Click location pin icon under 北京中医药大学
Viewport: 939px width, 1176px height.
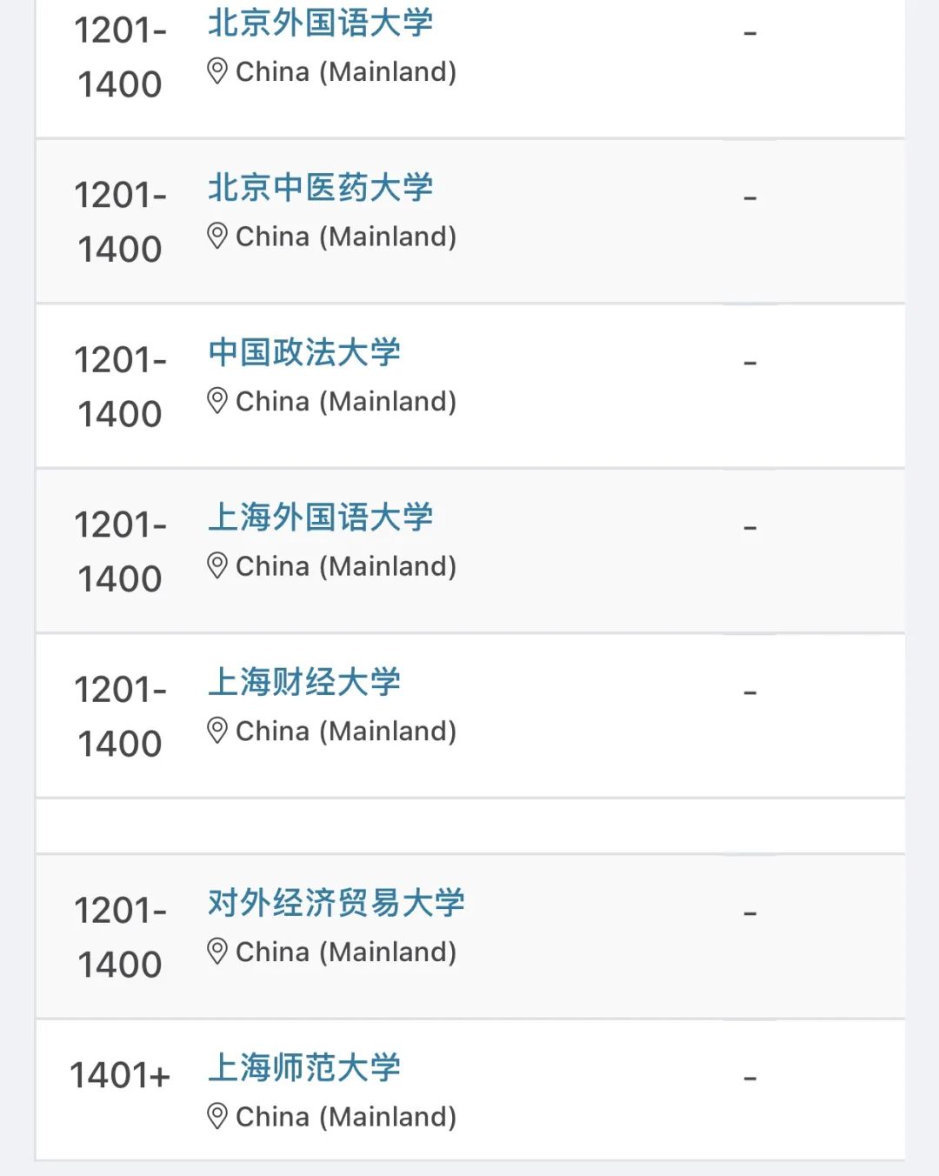[x=217, y=236]
